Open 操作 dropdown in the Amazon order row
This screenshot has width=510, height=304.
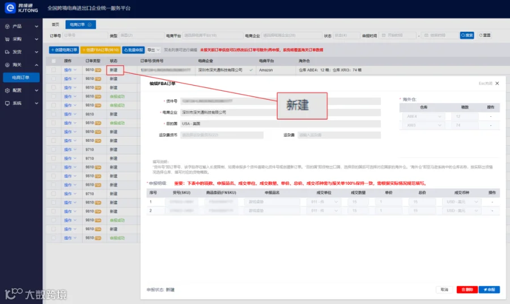[70, 70]
